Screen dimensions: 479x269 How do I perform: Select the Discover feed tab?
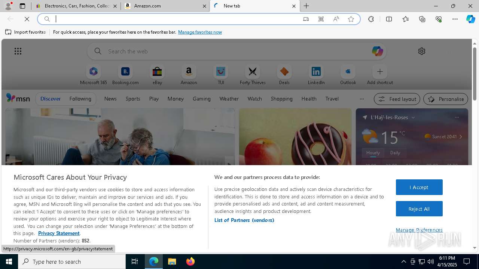click(51, 99)
